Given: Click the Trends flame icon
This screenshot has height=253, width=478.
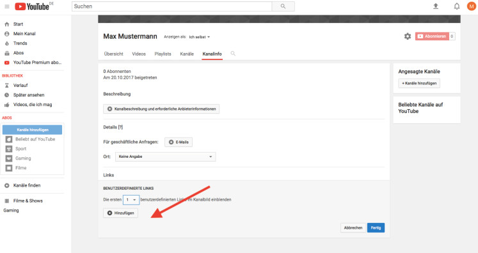Looking at the screenshot, I should (6, 43).
